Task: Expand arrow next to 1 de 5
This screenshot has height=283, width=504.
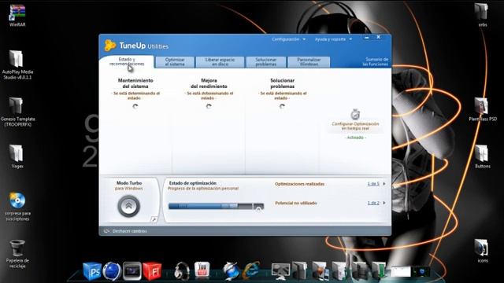Action: (x=384, y=184)
